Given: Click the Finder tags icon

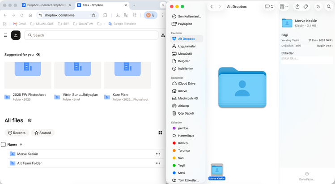Looking at the screenshot, I should (306, 7).
